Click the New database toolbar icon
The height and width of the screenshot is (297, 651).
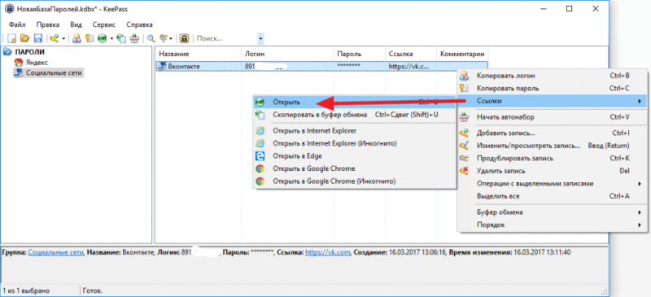(12, 38)
